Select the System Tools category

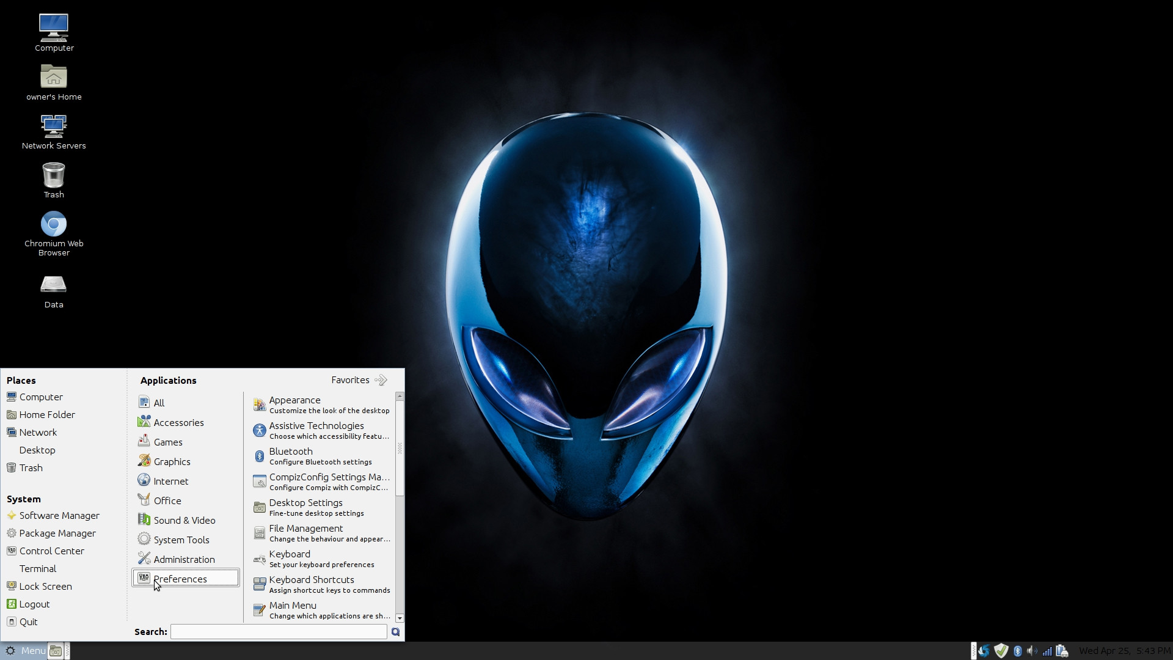[186, 539]
